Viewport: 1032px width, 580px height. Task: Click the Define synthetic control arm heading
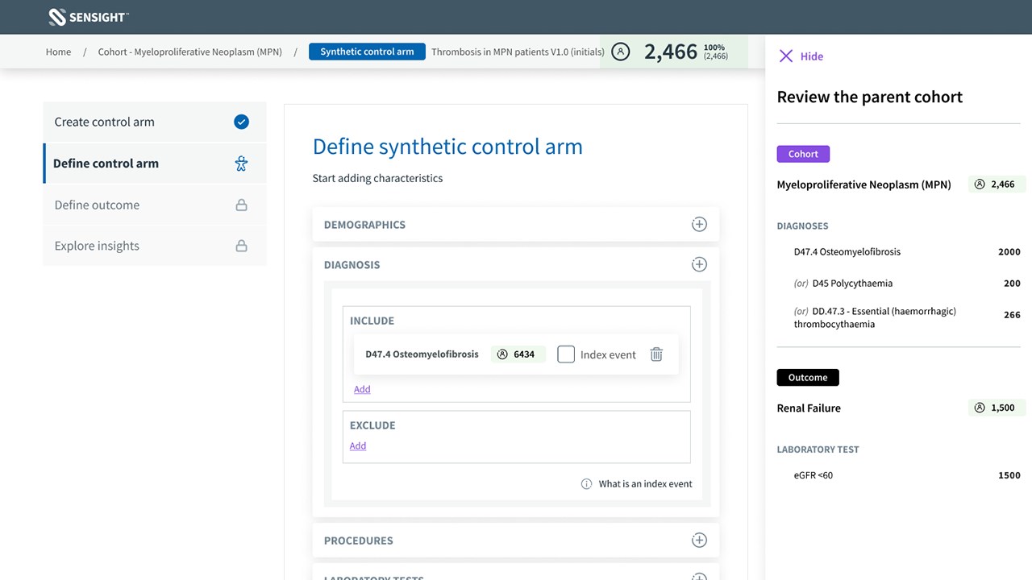point(447,147)
